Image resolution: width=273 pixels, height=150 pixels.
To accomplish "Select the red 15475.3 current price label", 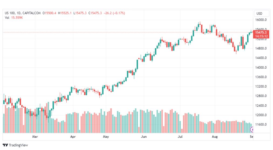I will click(x=261, y=32).
